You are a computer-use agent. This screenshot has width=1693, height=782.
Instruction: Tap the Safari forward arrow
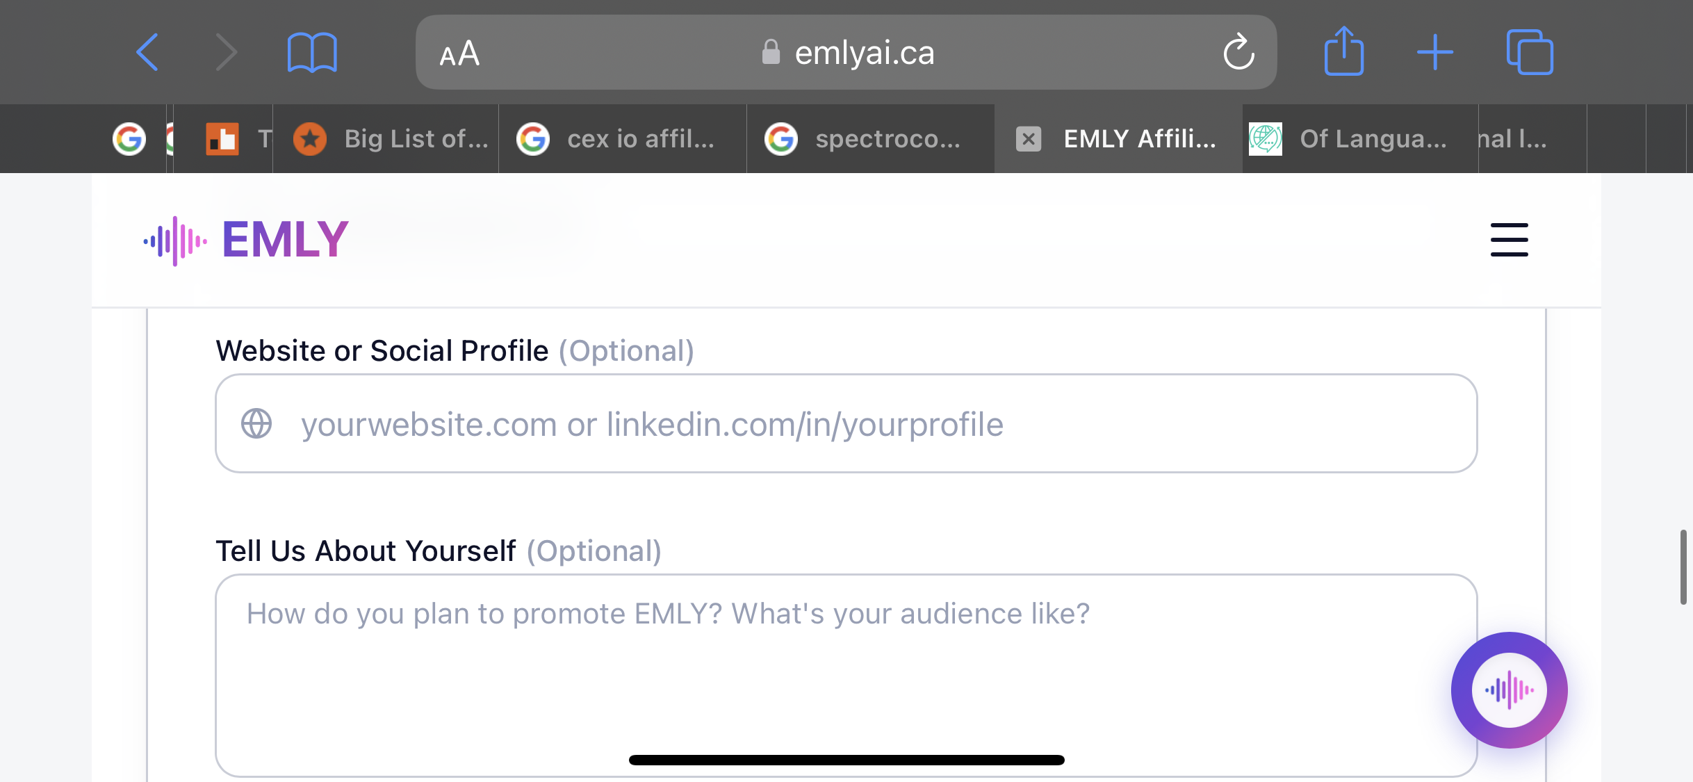tap(227, 52)
